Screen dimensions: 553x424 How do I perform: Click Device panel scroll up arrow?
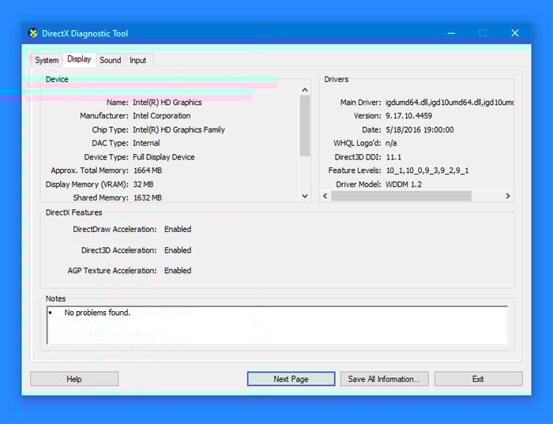click(305, 90)
